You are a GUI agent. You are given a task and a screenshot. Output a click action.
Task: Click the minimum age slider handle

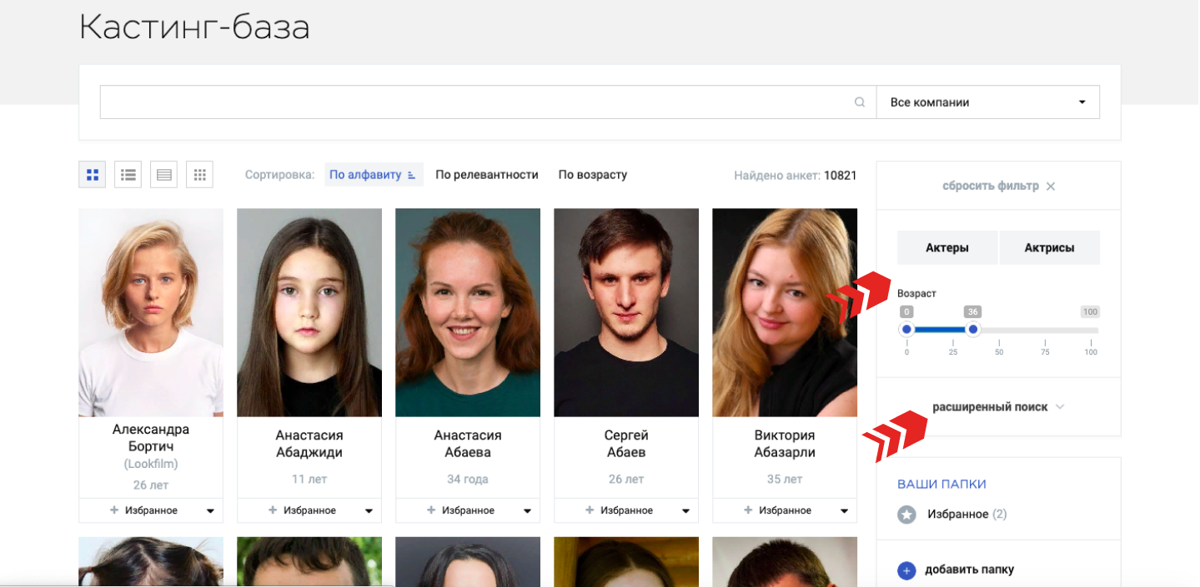[907, 330]
